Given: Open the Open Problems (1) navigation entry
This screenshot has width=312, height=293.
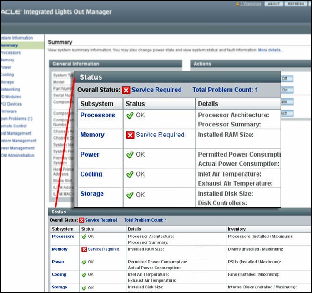Looking at the screenshot, I should tap(16, 119).
